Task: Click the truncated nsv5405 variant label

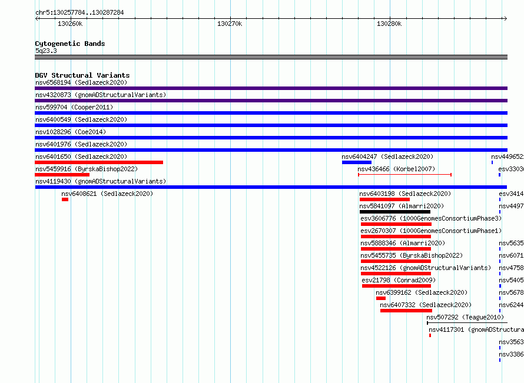Action: coord(511,280)
